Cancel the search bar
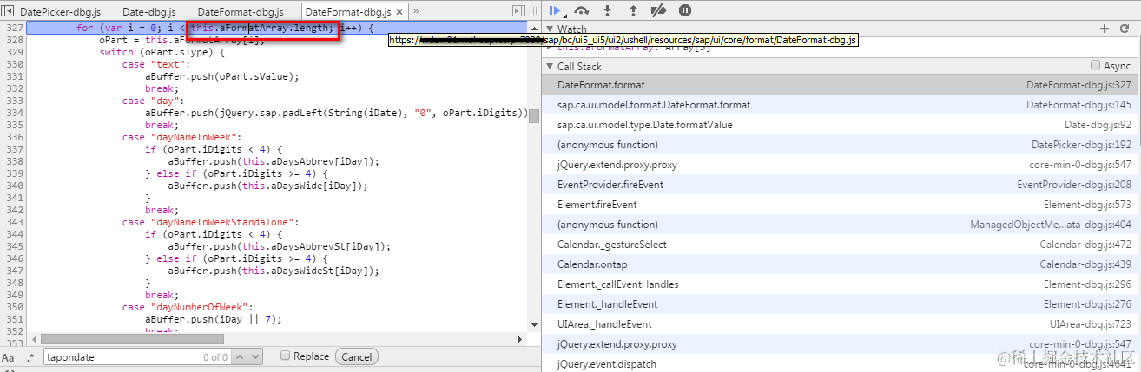This screenshot has width=1141, height=372. coord(356,356)
